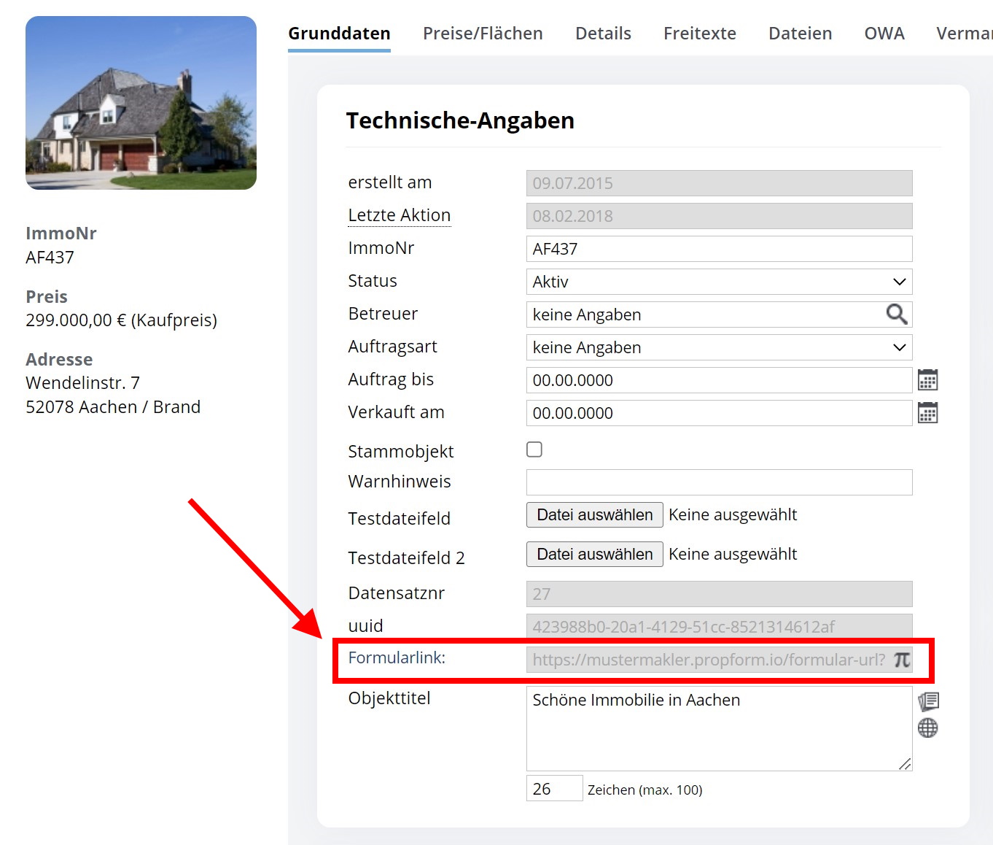The image size is (993, 845).
Task: Click the Betreuer search magnifier icon
Action: [x=896, y=315]
